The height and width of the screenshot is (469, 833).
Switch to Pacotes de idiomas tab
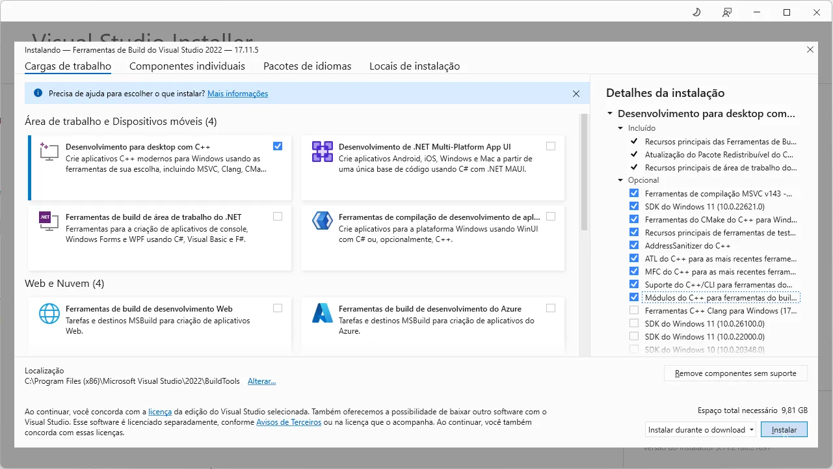(x=307, y=66)
